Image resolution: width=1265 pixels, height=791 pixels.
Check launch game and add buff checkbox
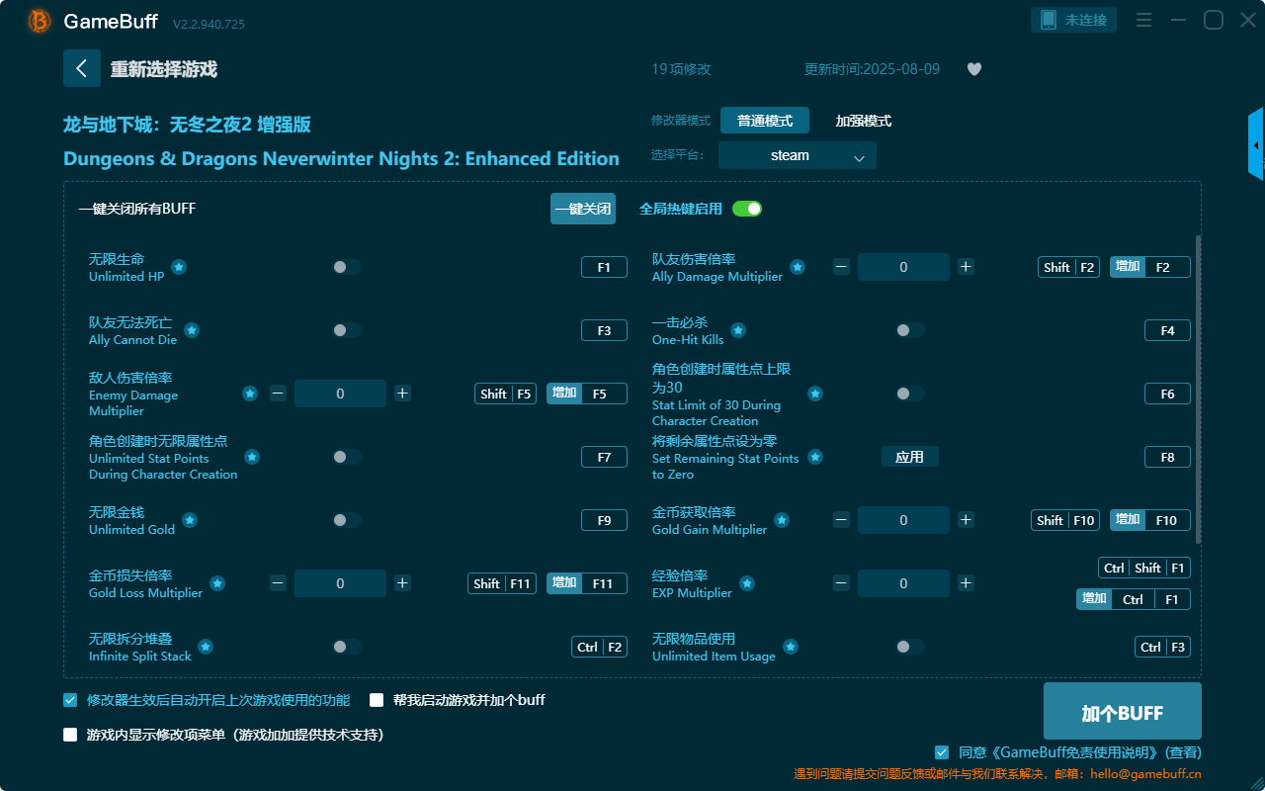377,700
